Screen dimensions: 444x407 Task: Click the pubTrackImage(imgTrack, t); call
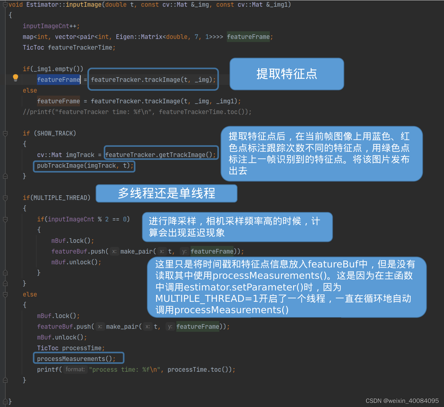[x=85, y=166]
